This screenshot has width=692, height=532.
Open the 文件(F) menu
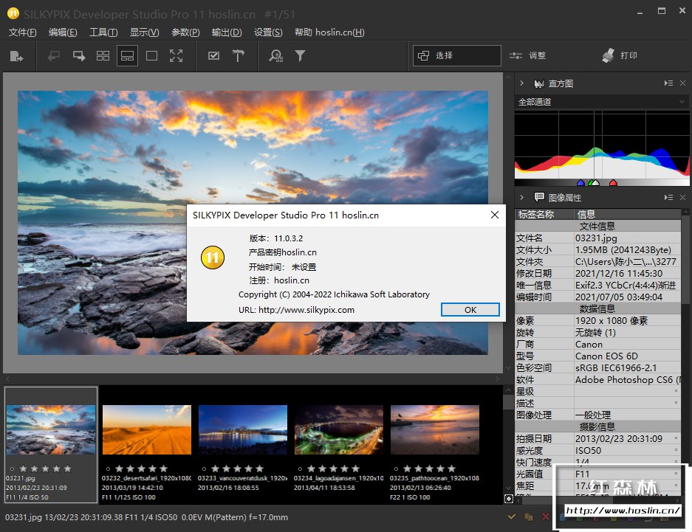click(22, 32)
